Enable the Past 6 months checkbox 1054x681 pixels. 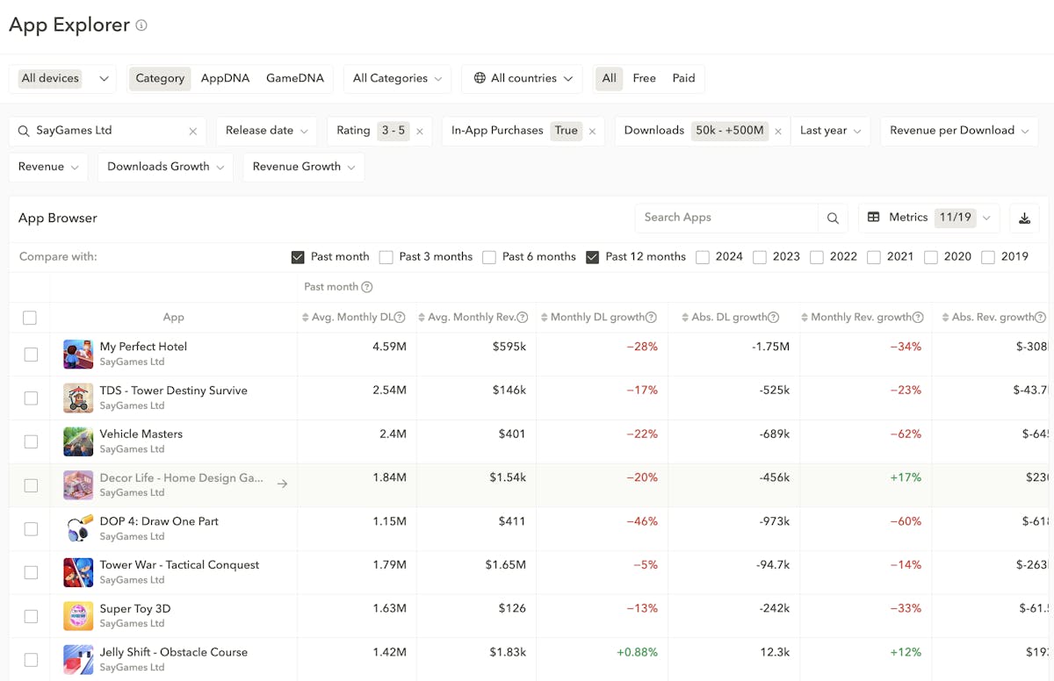(489, 257)
